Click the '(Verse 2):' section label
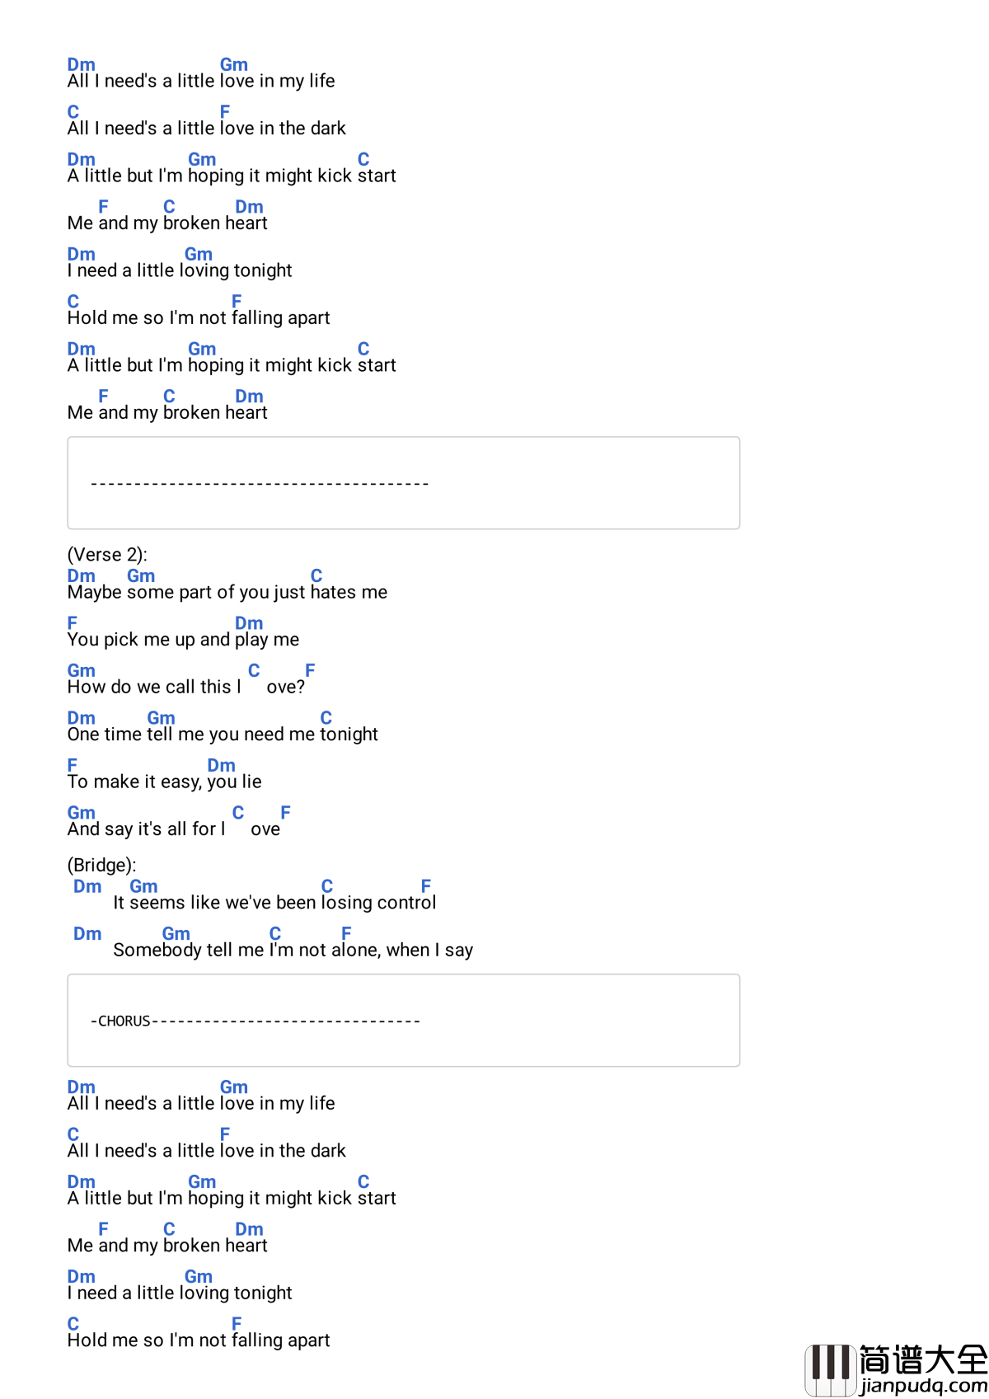Image resolution: width=989 pixels, height=1399 pixels. click(107, 554)
